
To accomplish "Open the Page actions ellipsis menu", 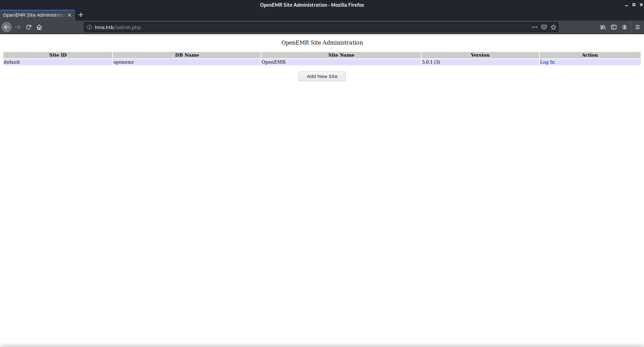I will [535, 27].
